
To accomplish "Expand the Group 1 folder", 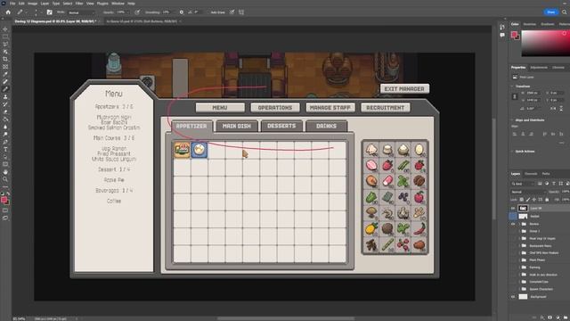I will click(x=519, y=231).
